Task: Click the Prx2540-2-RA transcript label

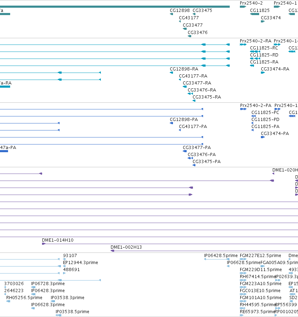Action: pyautogui.click(x=256, y=41)
